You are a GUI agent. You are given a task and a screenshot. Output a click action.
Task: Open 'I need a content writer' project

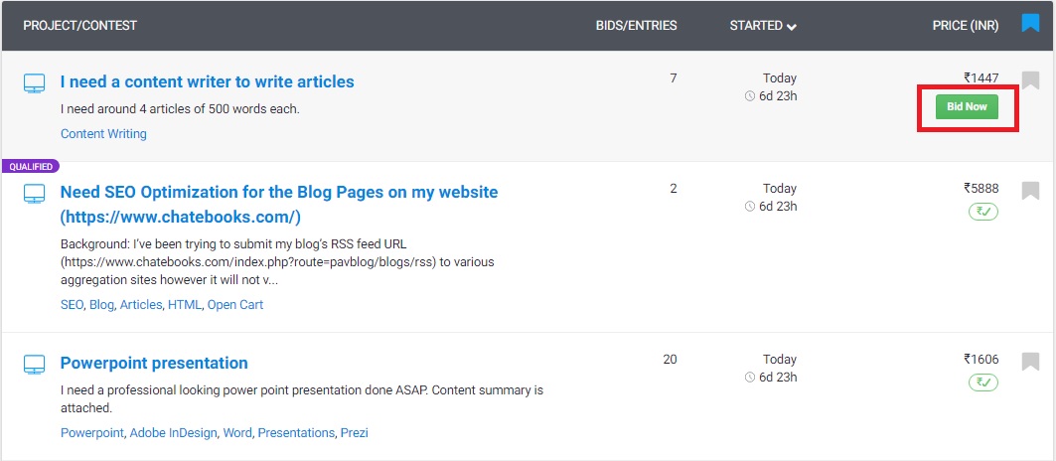click(x=208, y=81)
